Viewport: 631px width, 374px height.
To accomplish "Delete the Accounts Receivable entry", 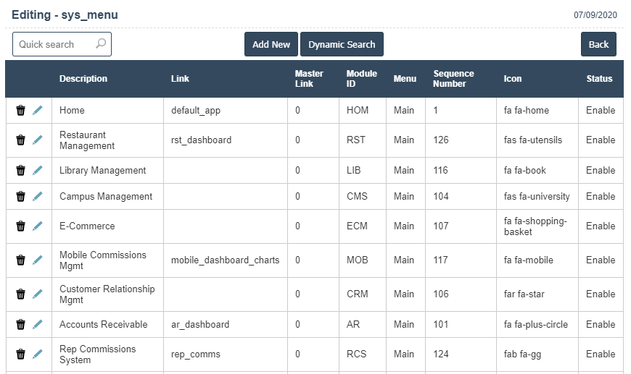I will tap(21, 325).
